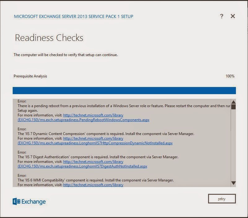Select the 'Readiness Checks' heading
Viewport: 248px width, 218px height.
[x=49, y=38]
